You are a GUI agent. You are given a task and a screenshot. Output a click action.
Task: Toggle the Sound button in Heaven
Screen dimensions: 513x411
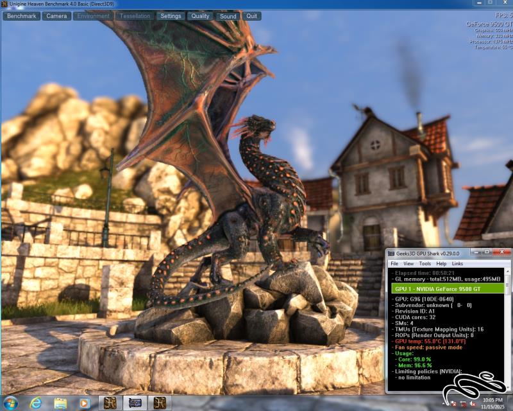[x=228, y=16]
